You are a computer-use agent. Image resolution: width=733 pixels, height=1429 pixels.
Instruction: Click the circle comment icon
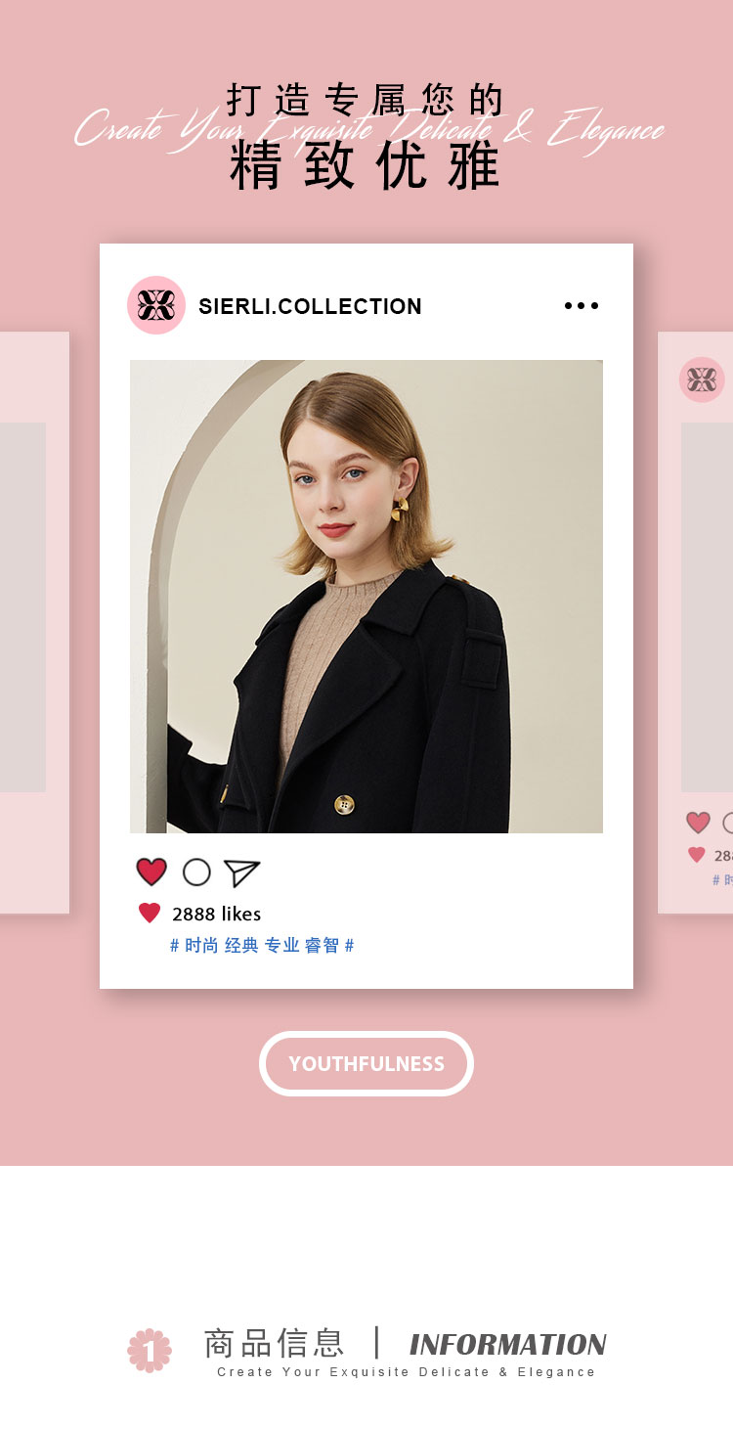[196, 871]
